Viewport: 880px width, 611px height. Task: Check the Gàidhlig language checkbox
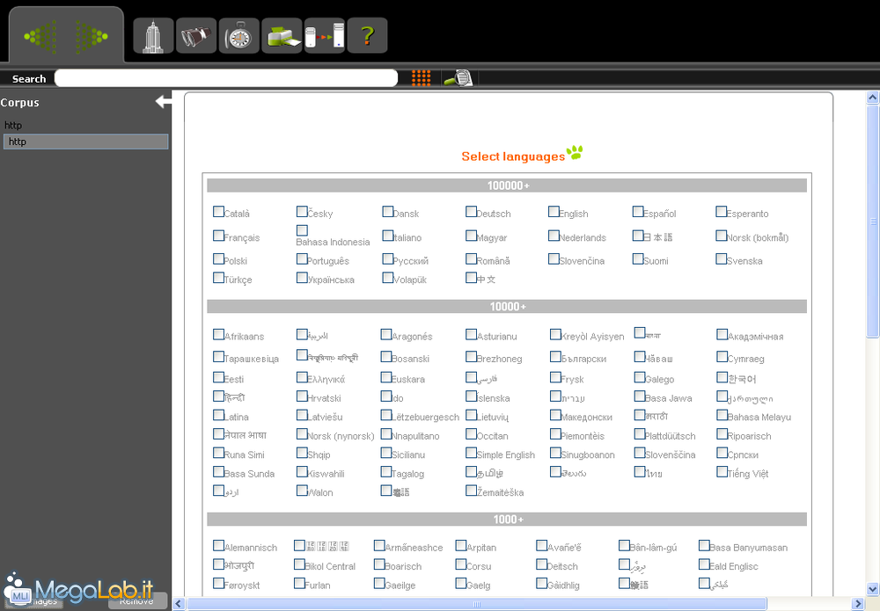pos(541,583)
